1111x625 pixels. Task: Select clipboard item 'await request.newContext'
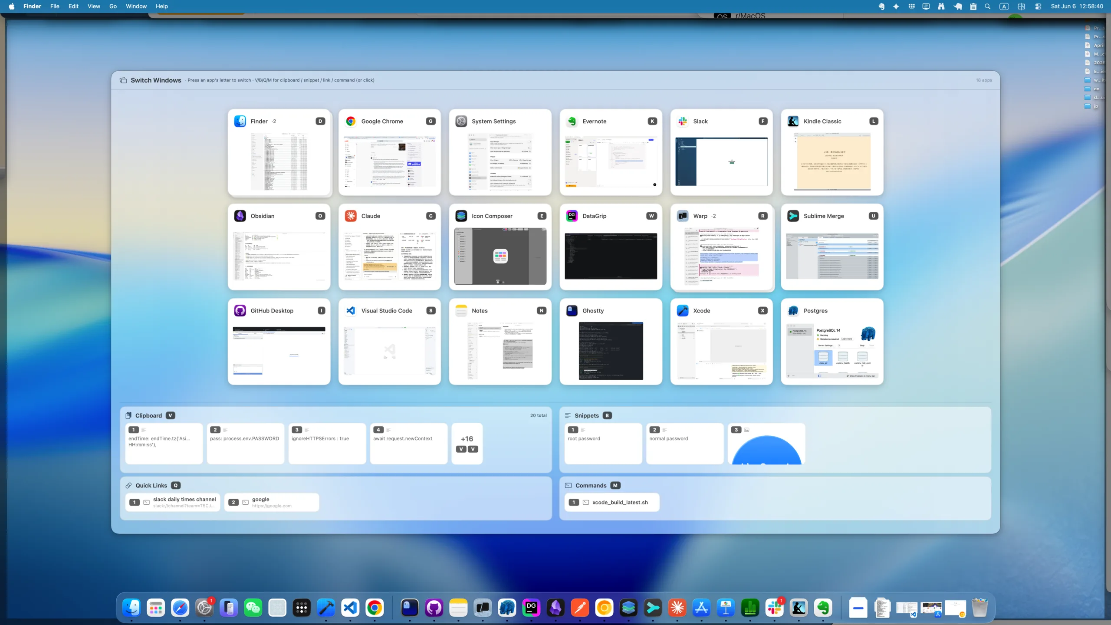(408, 444)
